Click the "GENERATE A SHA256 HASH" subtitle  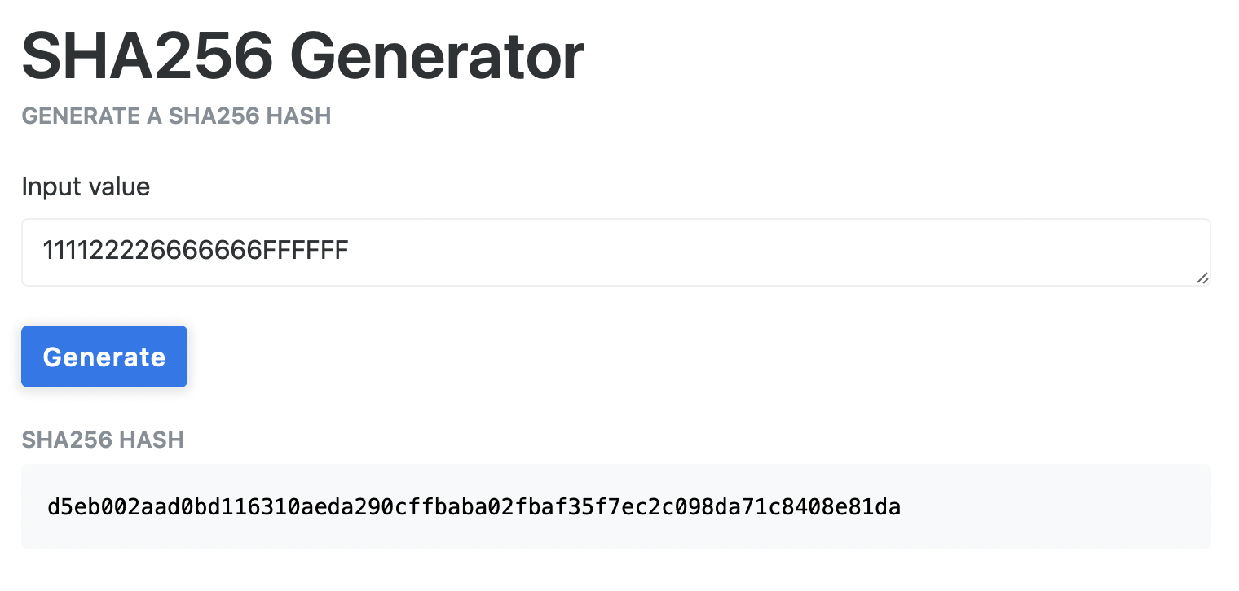pos(176,116)
